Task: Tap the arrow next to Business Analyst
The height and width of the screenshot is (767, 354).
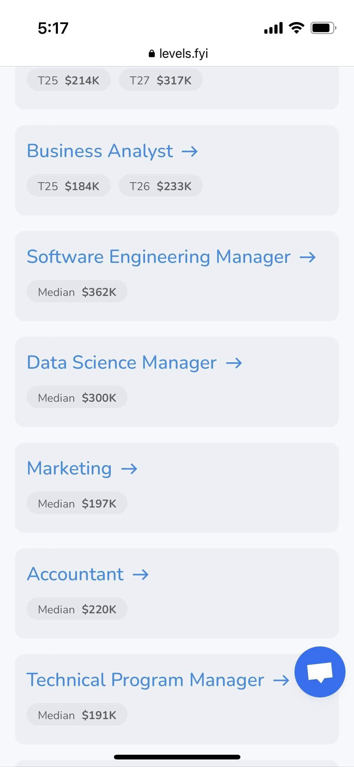Action: (190, 152)
